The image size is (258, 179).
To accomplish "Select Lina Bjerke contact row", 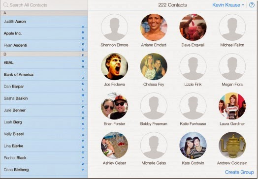I will 44,146.
